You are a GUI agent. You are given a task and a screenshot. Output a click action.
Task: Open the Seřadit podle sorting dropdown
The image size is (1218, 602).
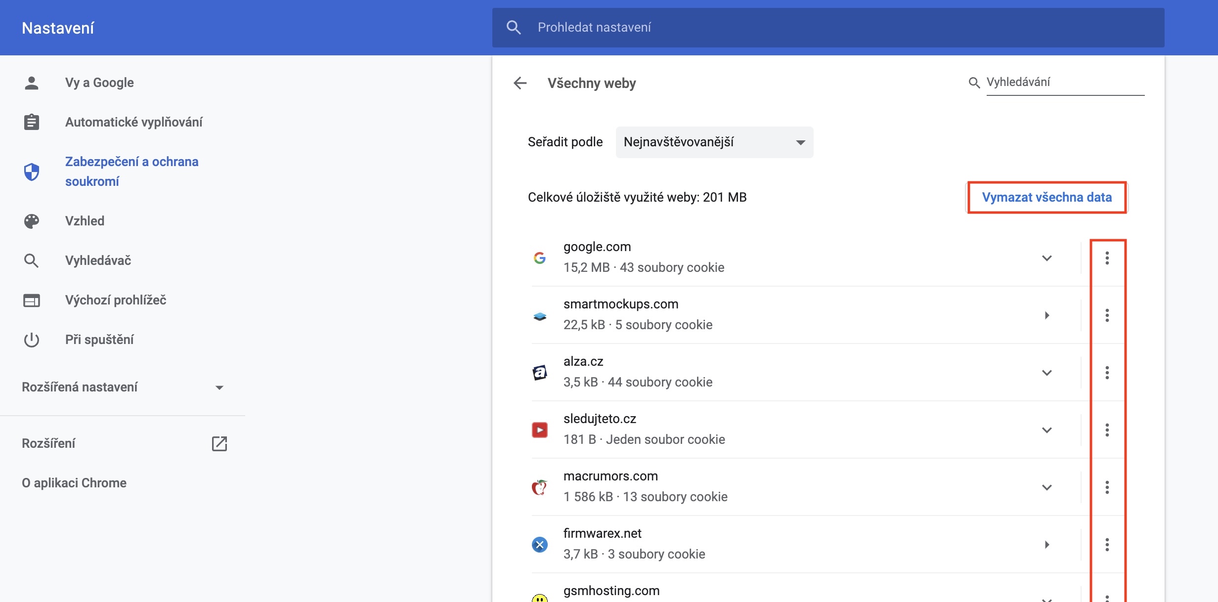pos(714,142)
